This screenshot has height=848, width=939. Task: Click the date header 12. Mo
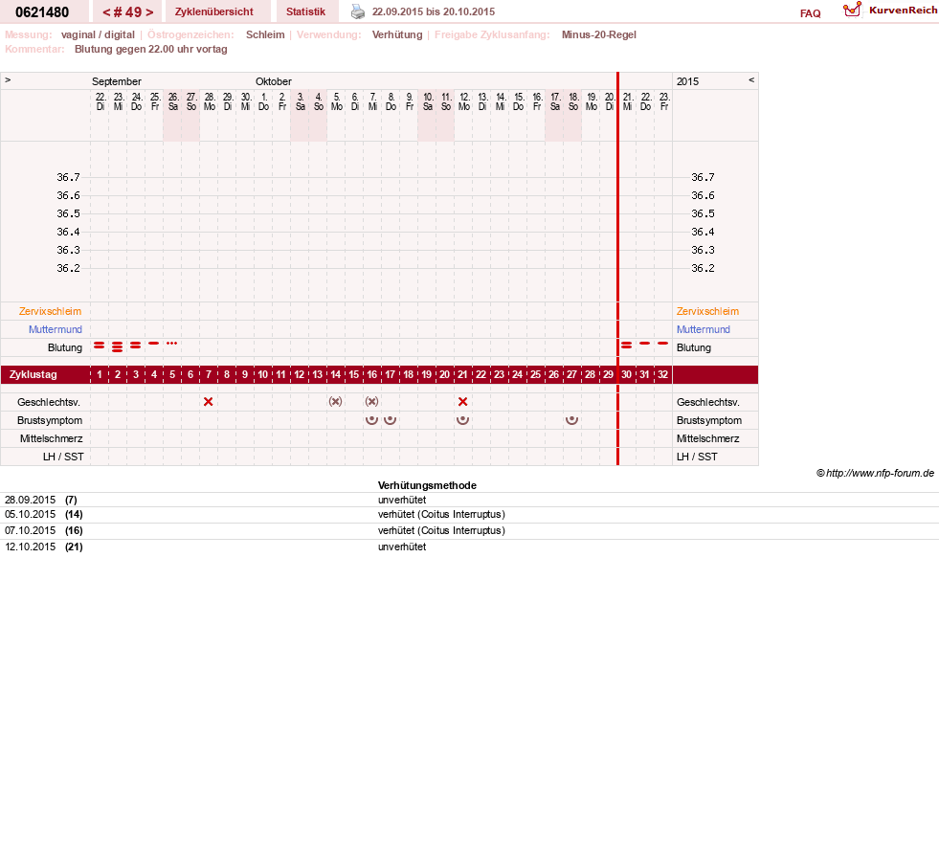pos(464,101)
